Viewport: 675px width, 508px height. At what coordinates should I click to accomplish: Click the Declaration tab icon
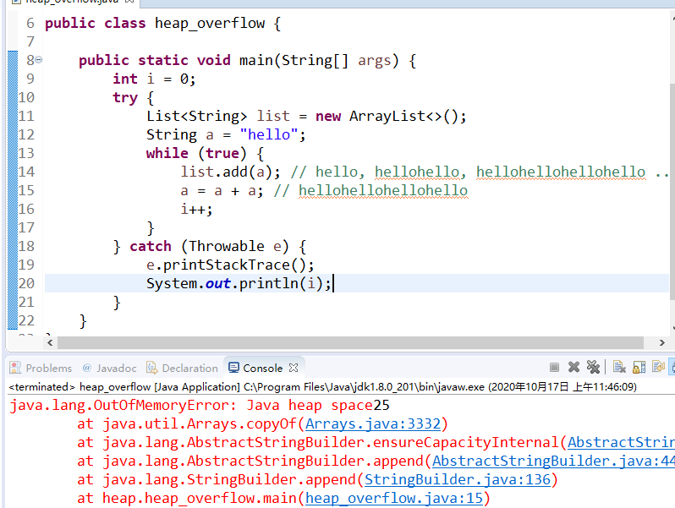152,368
